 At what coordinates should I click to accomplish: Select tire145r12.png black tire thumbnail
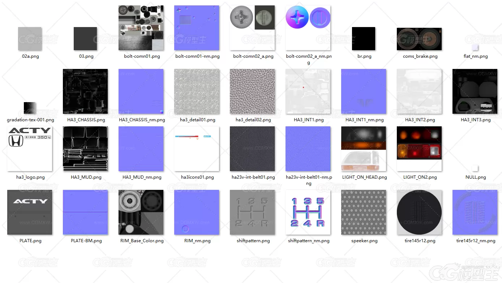(419, 212)
